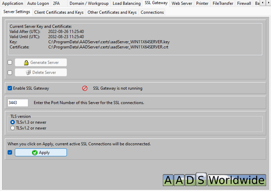Select TLSv1.2 or newer option

pyautogui.click(x=13, y=128)
